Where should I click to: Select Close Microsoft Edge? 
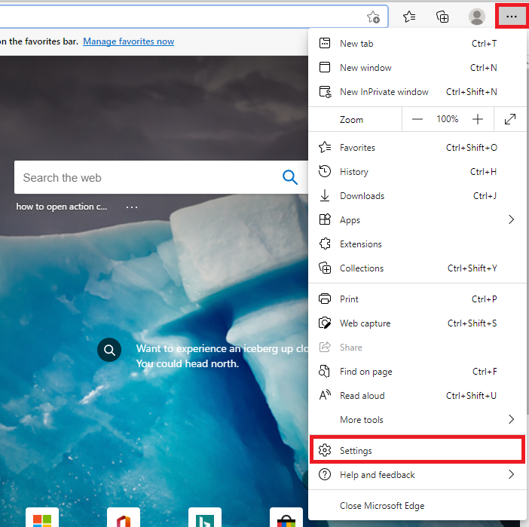[x=381, y=506]
